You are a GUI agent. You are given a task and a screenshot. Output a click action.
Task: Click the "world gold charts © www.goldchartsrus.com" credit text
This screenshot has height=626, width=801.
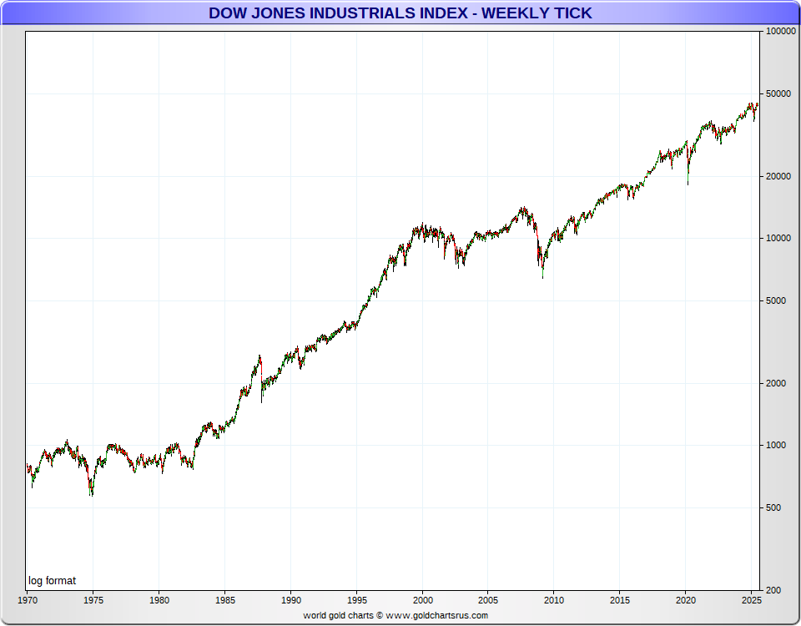395,615
